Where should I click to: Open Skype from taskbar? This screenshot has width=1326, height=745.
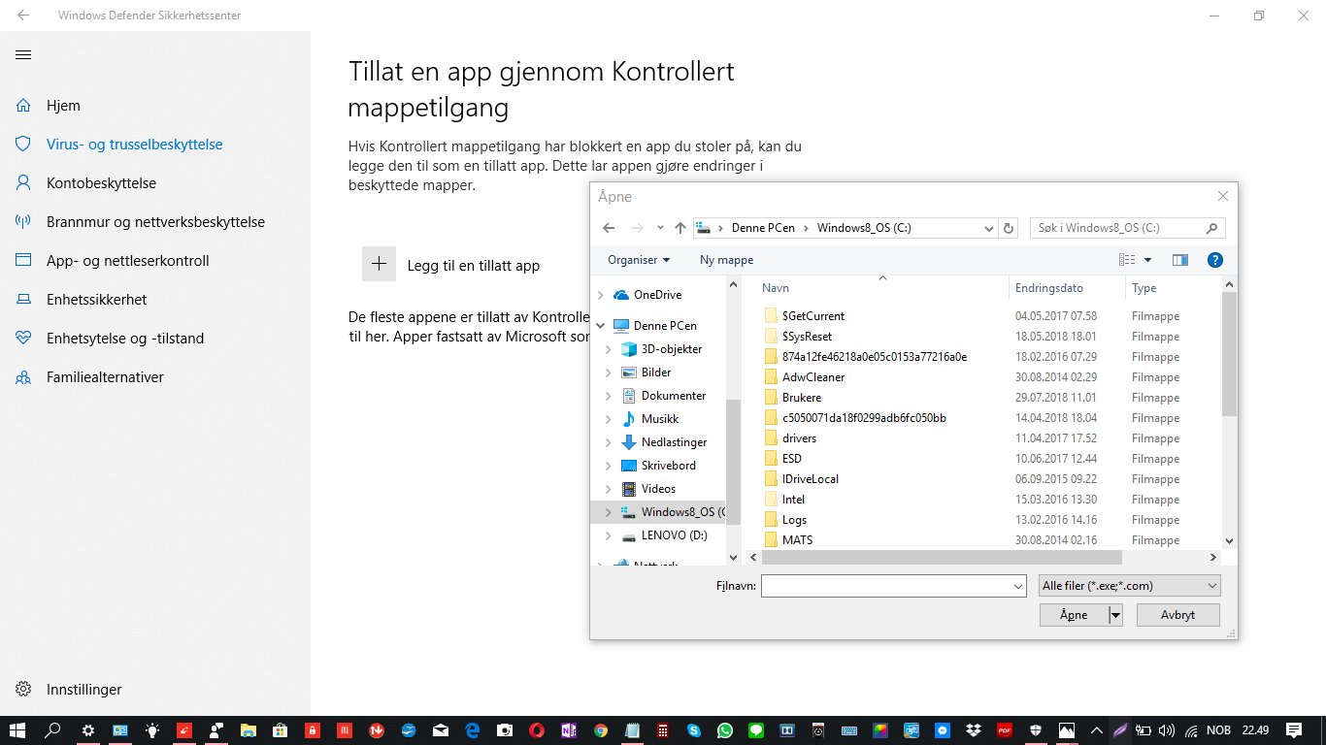coord(694,730)
